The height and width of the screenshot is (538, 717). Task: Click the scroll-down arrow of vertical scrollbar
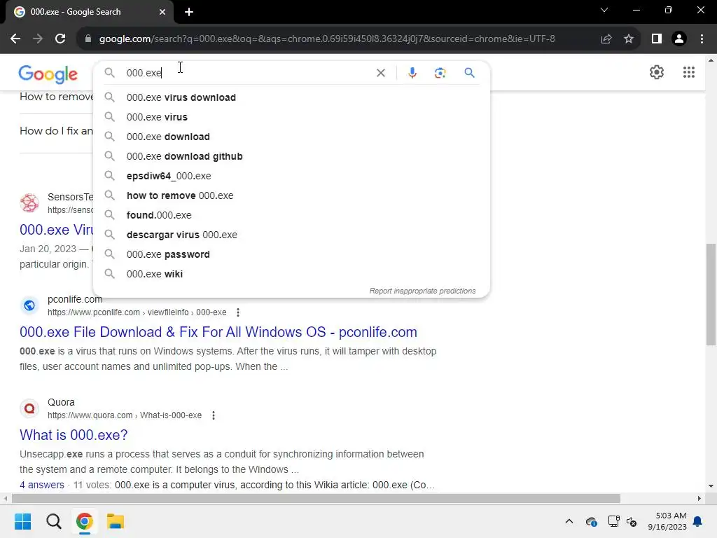(x=711, y=486)
